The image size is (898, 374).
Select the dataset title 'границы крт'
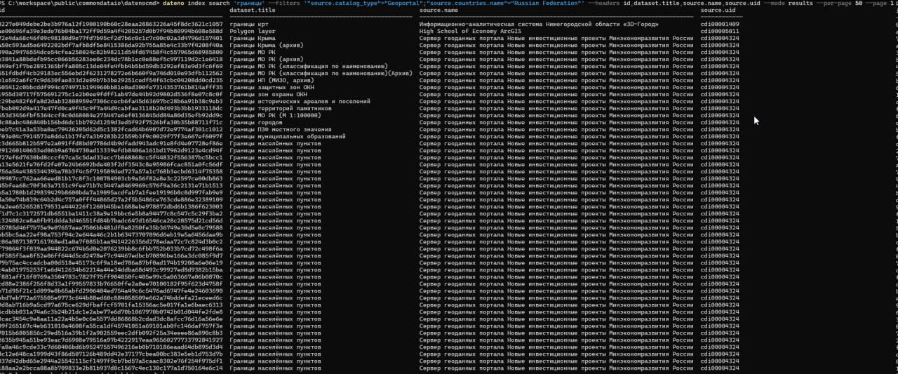[249, 25]
